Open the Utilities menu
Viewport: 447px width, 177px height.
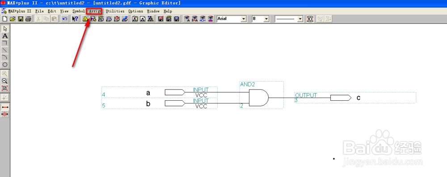pyautogui.click(x=115, y=11)
